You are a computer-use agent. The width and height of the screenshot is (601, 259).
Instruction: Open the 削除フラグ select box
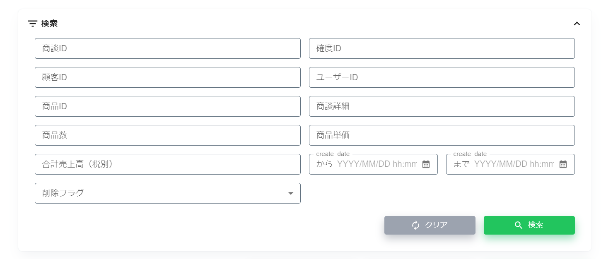(168, 193)
